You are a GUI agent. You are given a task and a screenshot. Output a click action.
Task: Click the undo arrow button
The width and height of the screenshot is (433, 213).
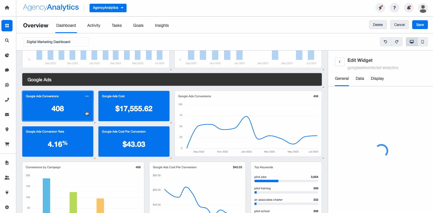tap(385, 42)
